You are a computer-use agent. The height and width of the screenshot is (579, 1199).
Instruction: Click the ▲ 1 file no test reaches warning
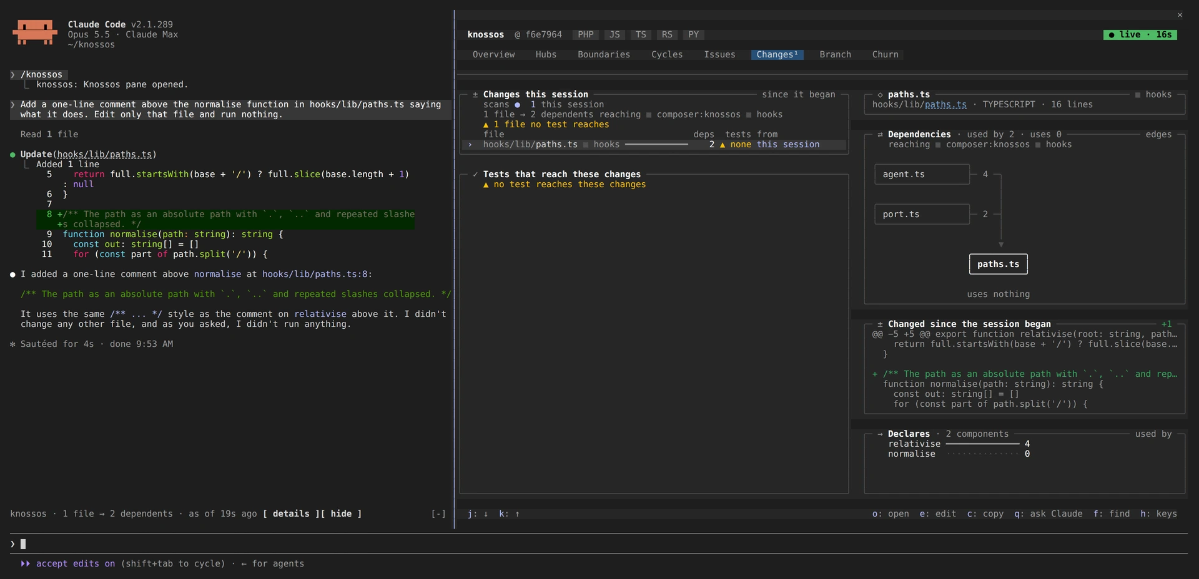546,125
